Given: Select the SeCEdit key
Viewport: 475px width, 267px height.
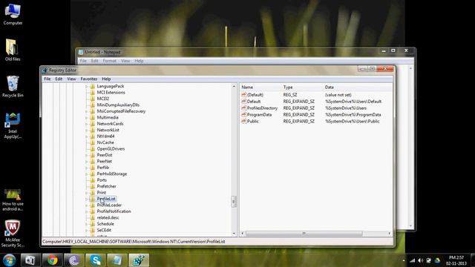Looking at the screenshot, I should coord(104,231).
